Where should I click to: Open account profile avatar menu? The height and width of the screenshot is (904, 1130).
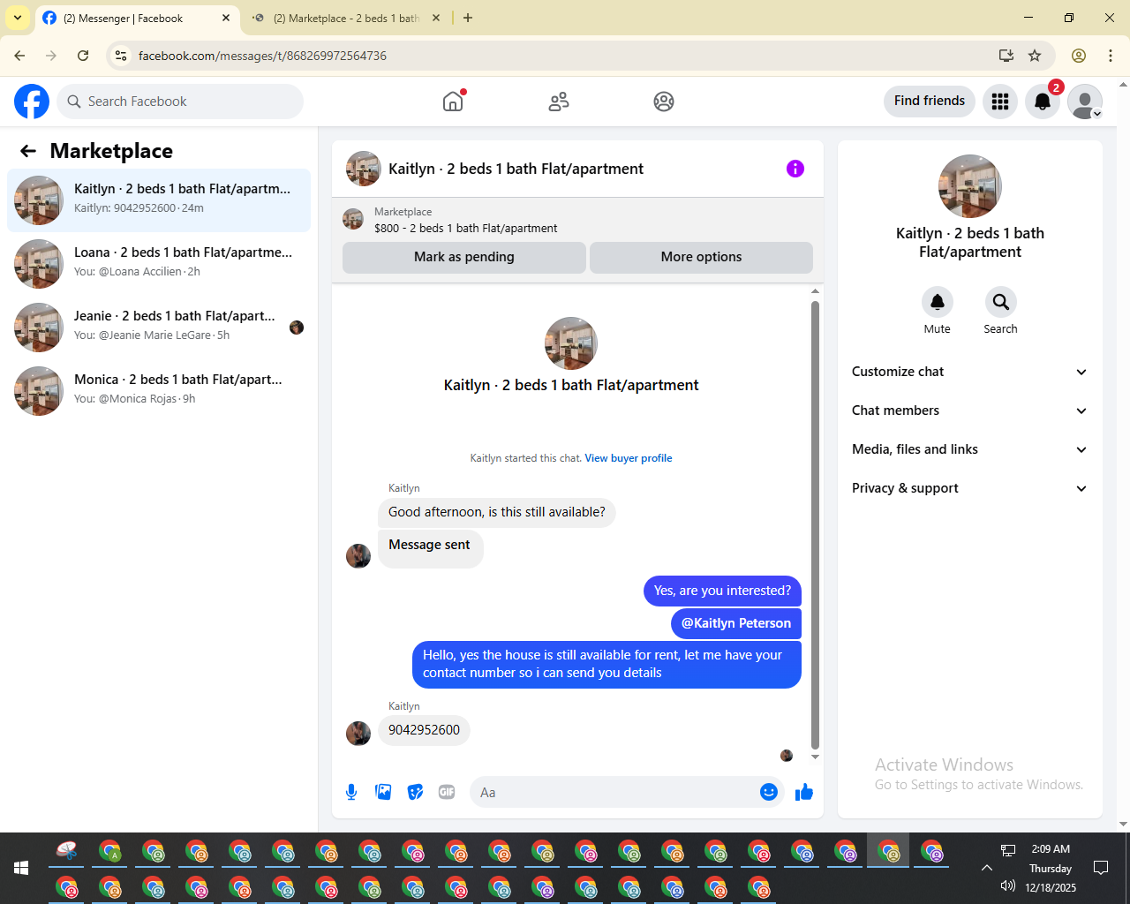pos(1085,102)
